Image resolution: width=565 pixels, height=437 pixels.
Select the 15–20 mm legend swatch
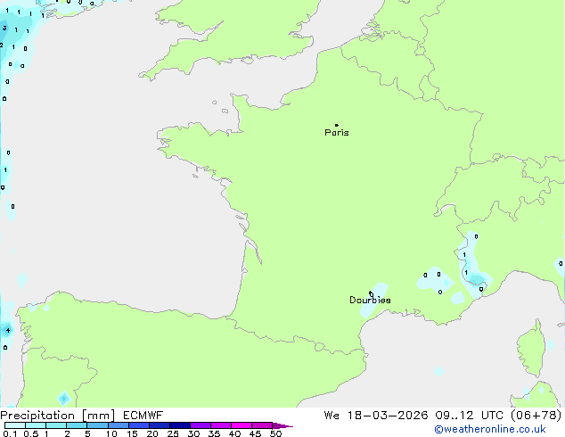click(139, 425)
